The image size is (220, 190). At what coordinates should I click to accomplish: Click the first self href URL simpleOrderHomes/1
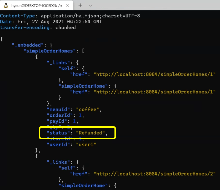pos(154,74)
